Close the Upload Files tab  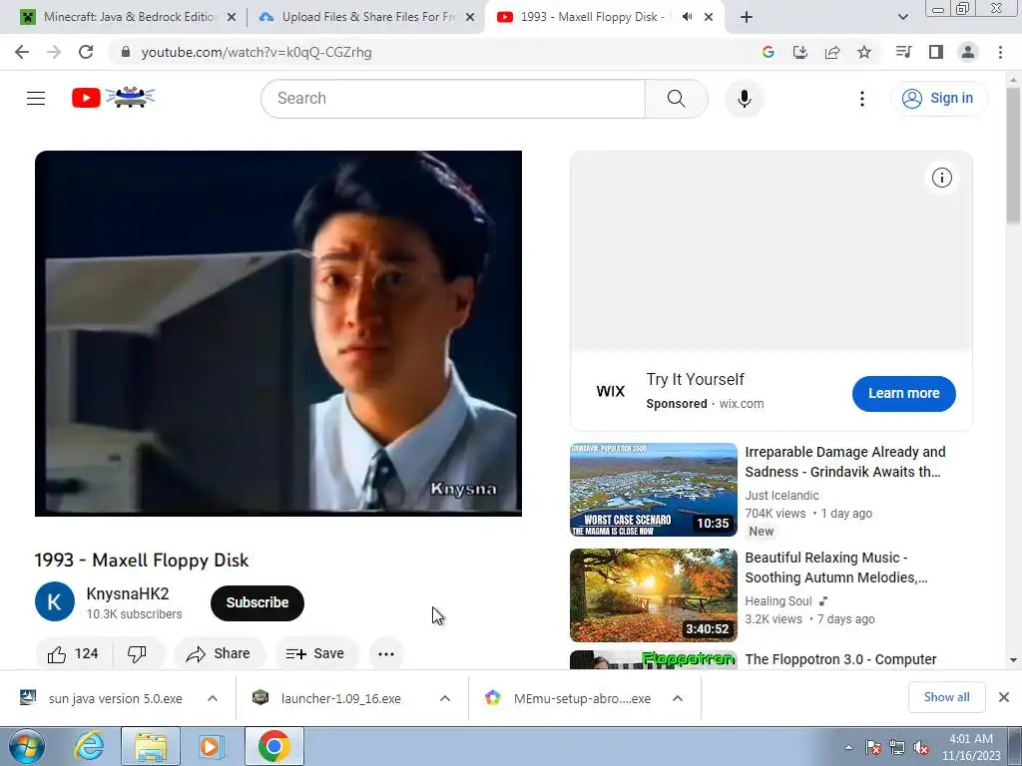coord(470,17)
